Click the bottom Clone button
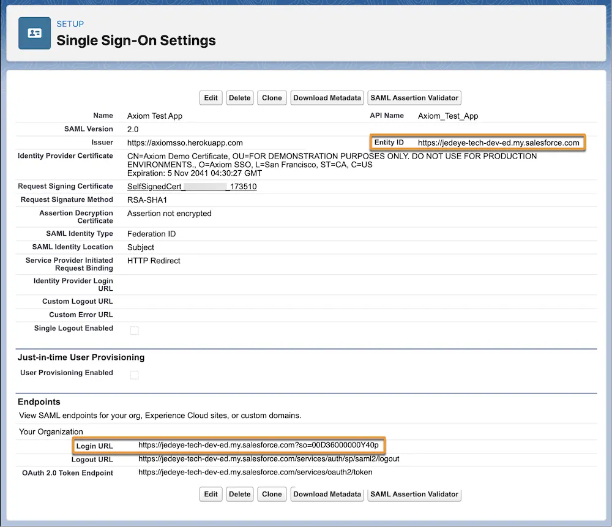 (272, 494)
